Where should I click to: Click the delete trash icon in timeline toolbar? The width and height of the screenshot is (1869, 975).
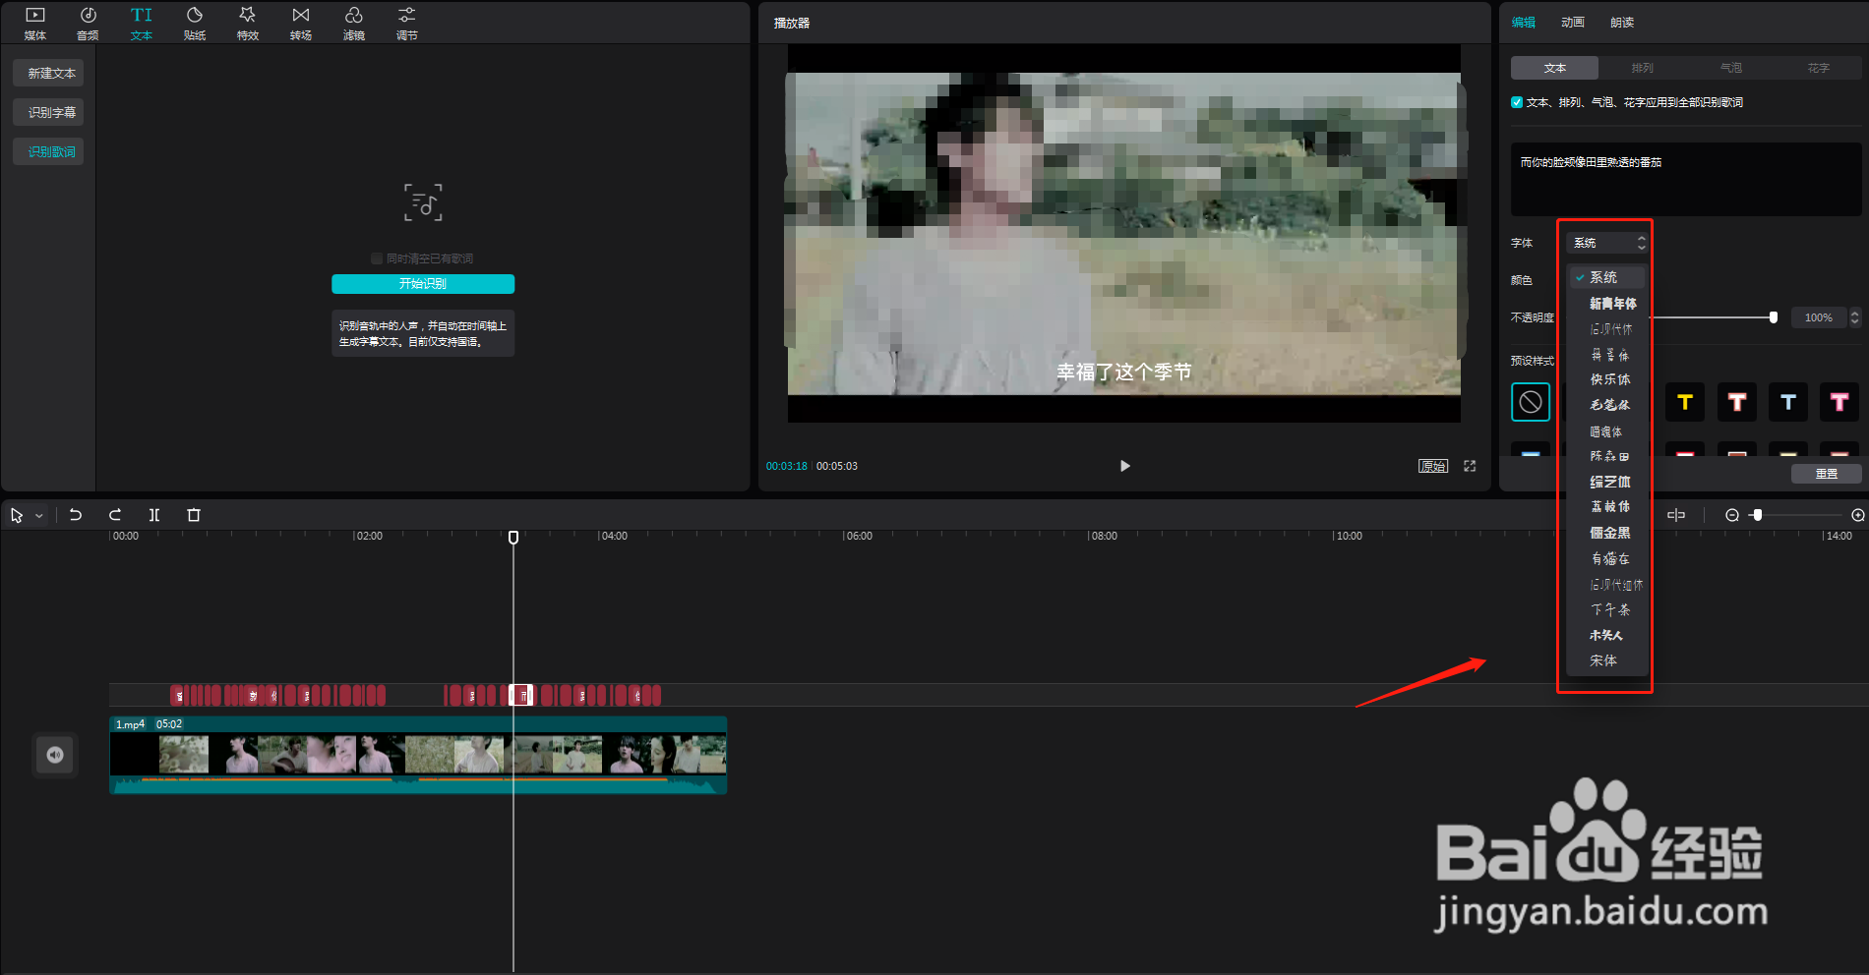point(194,515)
